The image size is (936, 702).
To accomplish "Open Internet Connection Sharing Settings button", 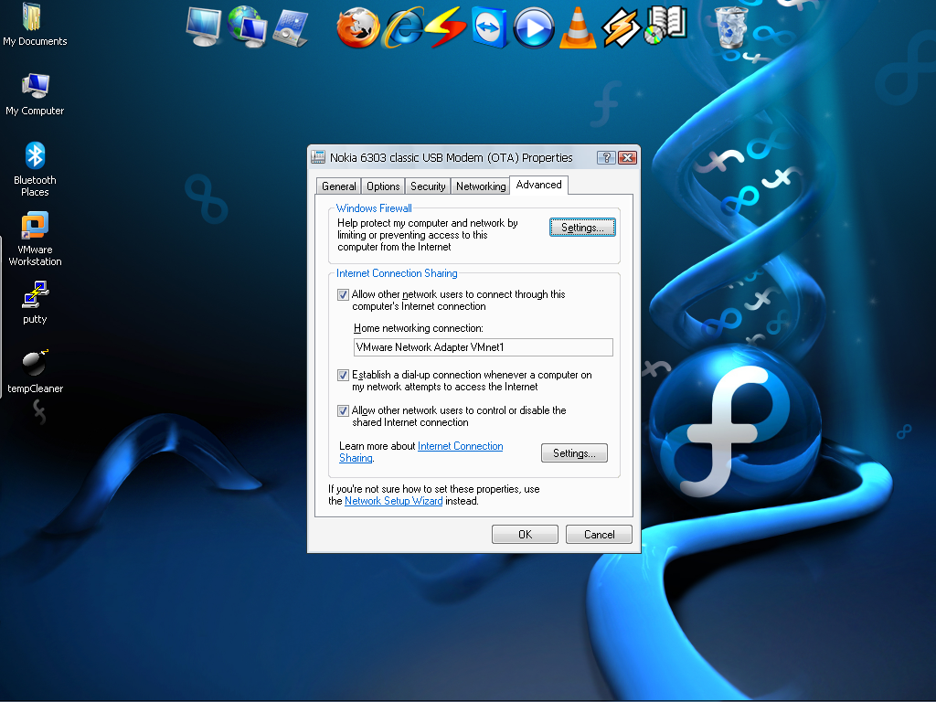I will [x=574, y=453].
